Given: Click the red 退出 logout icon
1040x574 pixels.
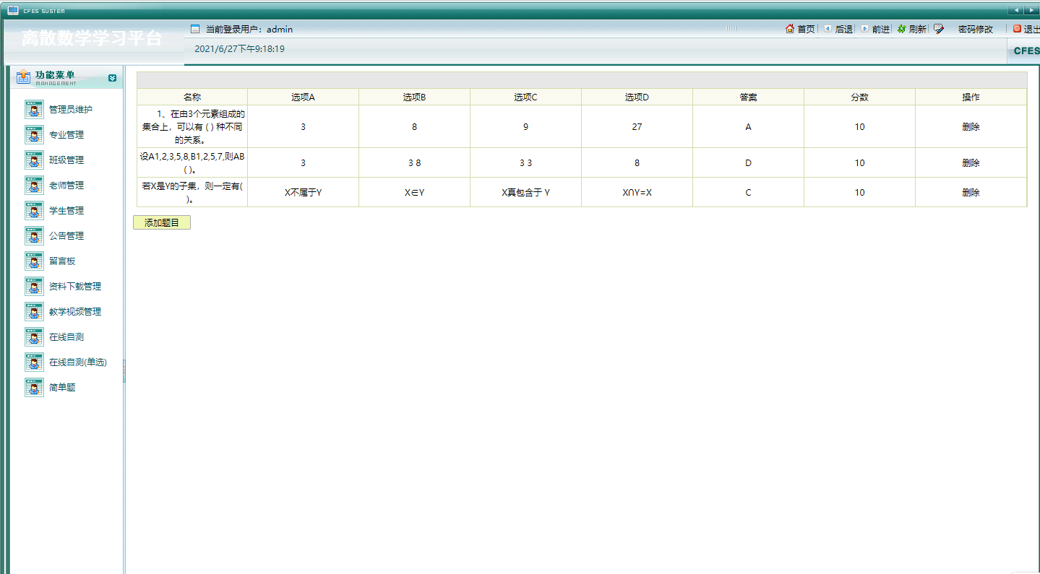Looking at the screenshot, I should click(1017, 29).
